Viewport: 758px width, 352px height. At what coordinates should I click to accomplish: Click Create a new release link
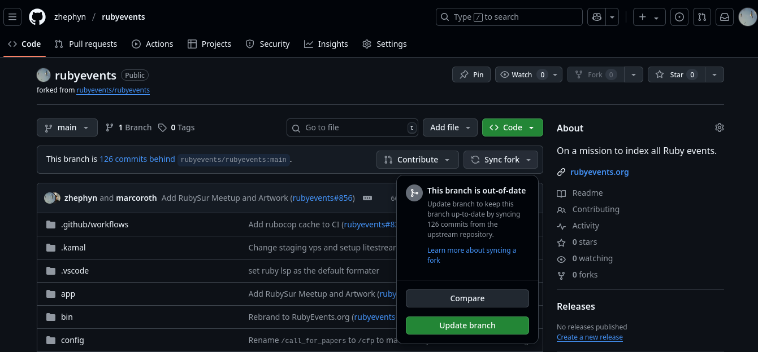coord(590,337)
